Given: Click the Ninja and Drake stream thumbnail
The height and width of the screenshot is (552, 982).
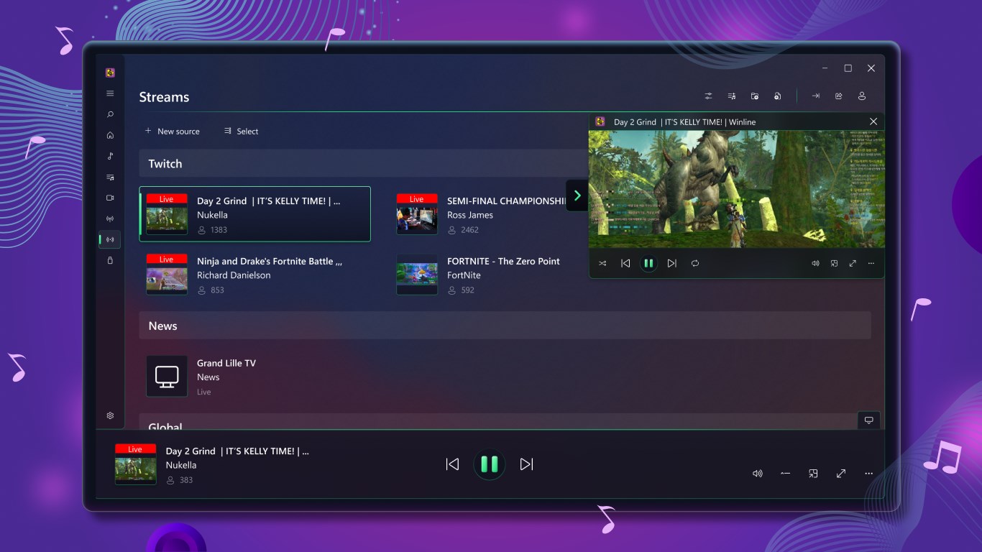Looking at the screenshot, I should click(167, 275).
